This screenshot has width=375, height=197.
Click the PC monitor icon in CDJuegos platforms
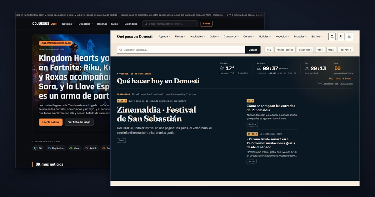pos(36,148)
